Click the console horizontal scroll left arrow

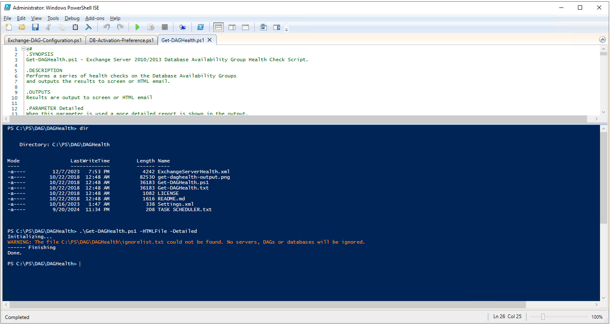coord(5,305)
